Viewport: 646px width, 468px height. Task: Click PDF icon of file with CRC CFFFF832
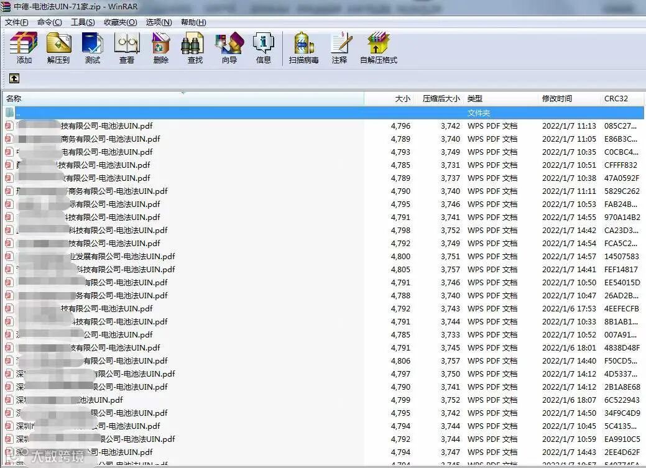[9, 165]
